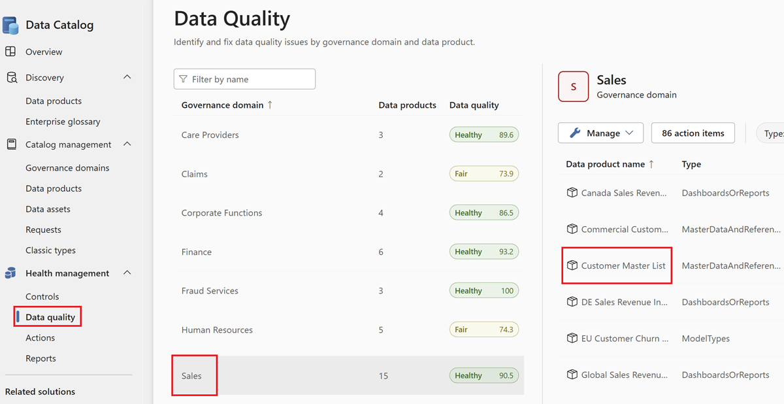The image size is (784, 404).
Task: Open Classic types
Action: [50, 250]
